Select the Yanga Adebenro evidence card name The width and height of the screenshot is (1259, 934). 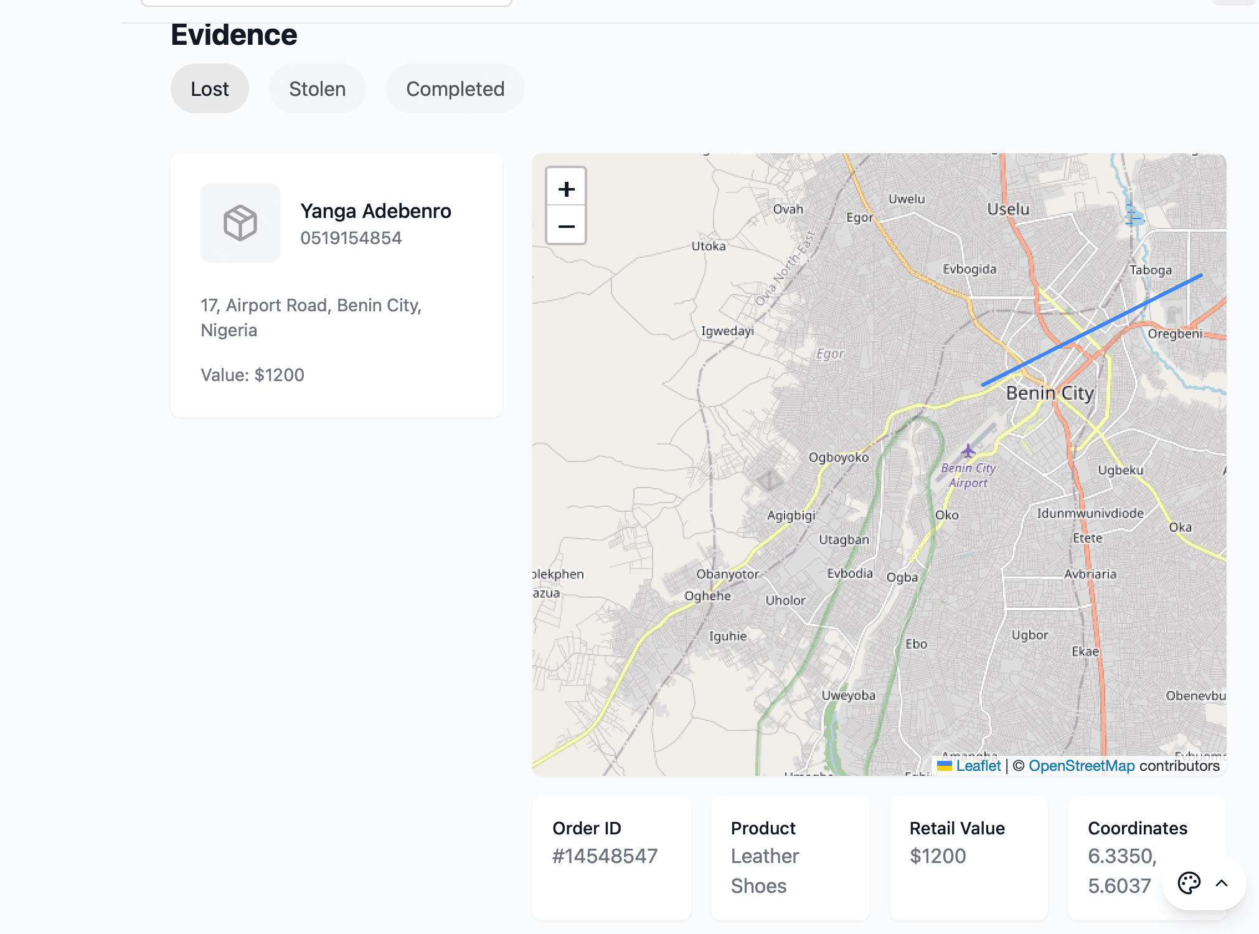[x=375, y=211]
